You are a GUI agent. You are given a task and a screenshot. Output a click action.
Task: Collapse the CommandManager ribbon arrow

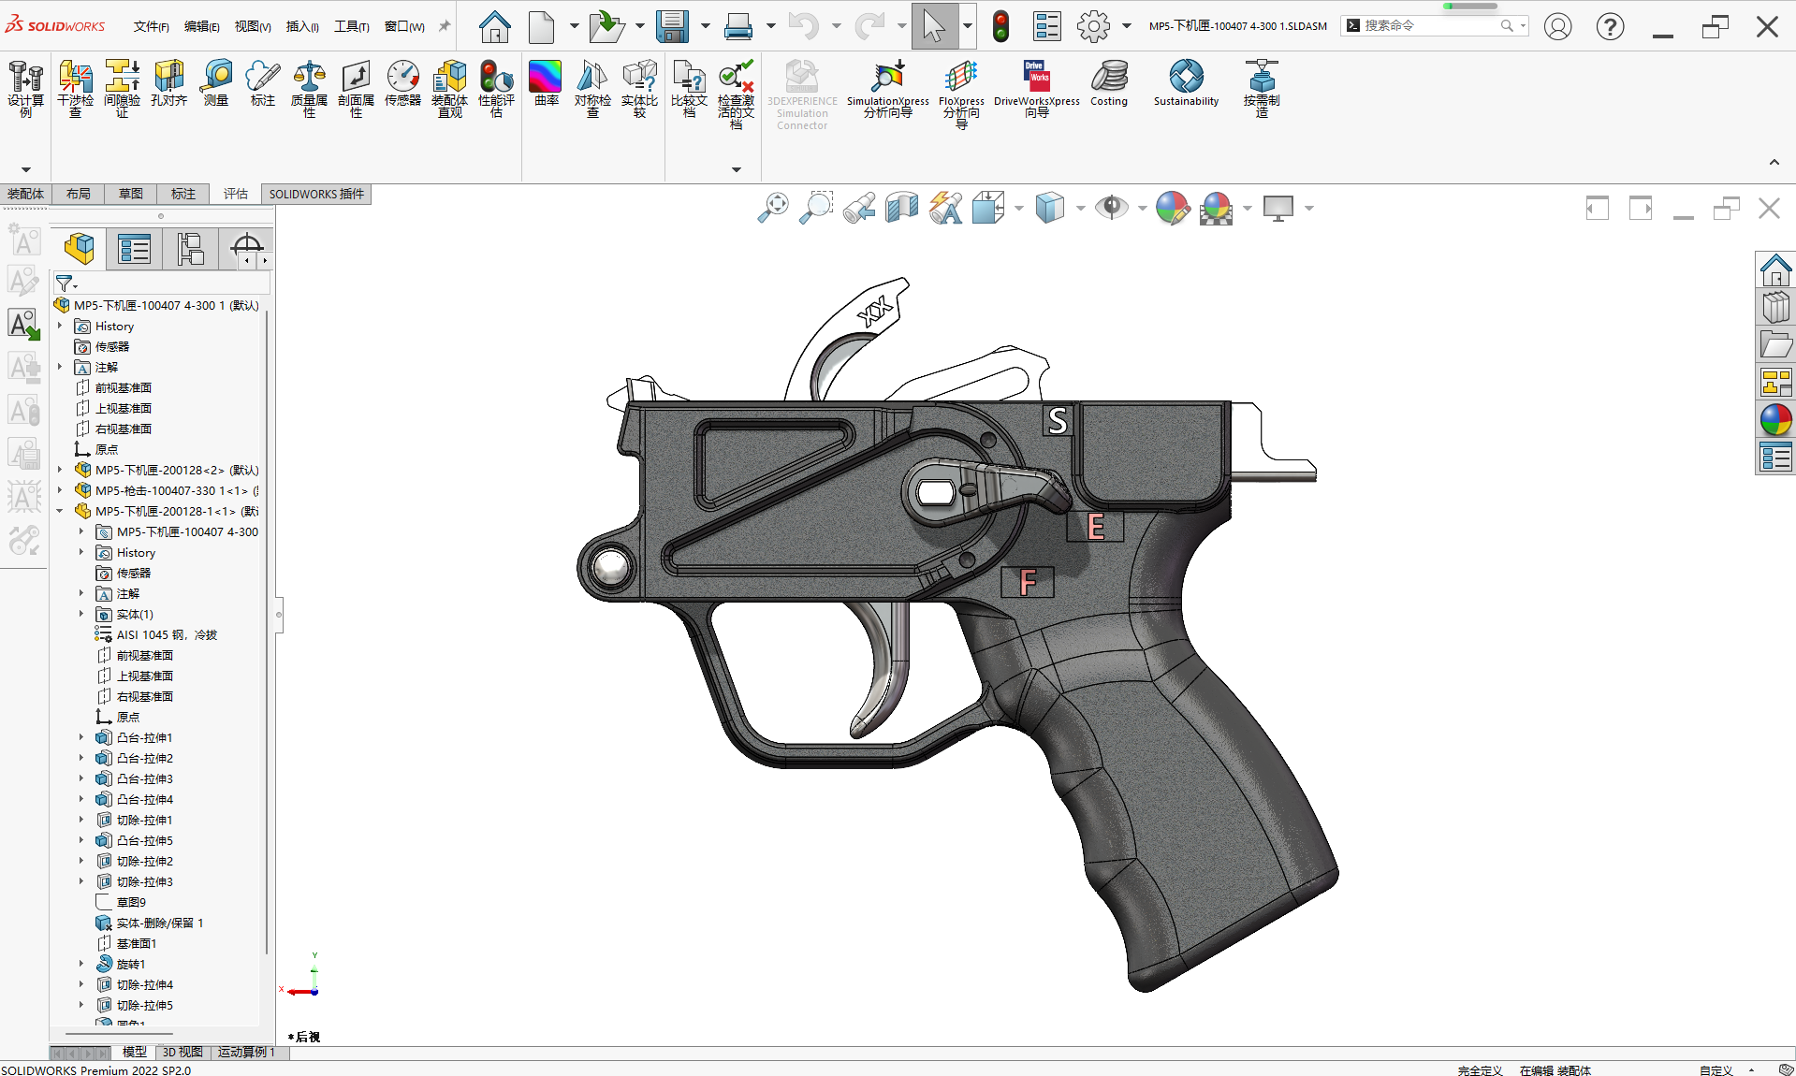coord(1774,163)
